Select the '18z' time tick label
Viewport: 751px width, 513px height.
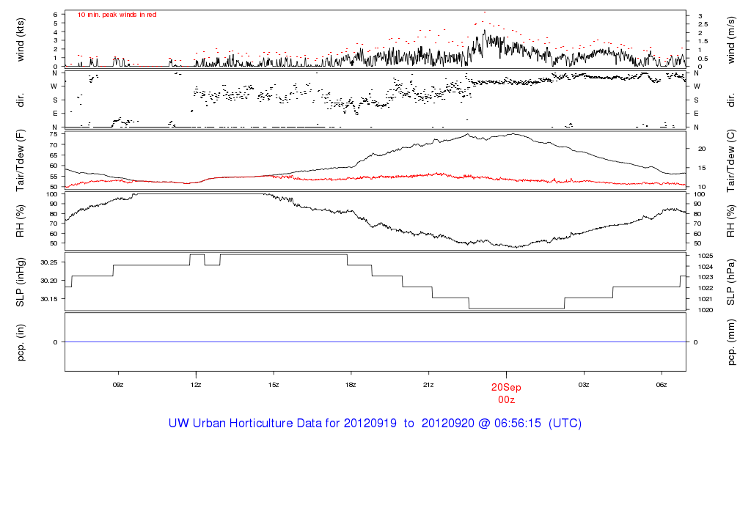point(351,385)
